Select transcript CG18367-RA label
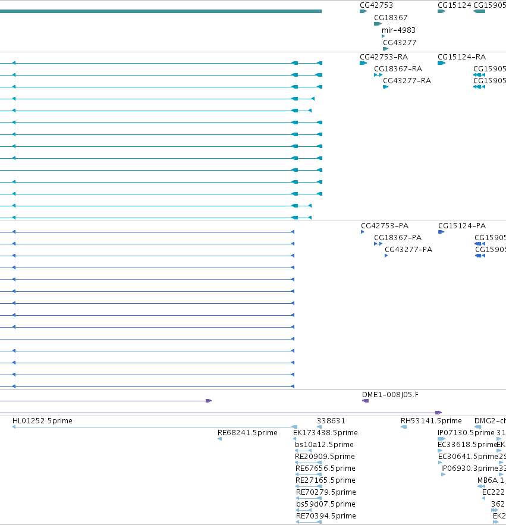The width and height of the screenshot is (506, 525). coord(398,68)
